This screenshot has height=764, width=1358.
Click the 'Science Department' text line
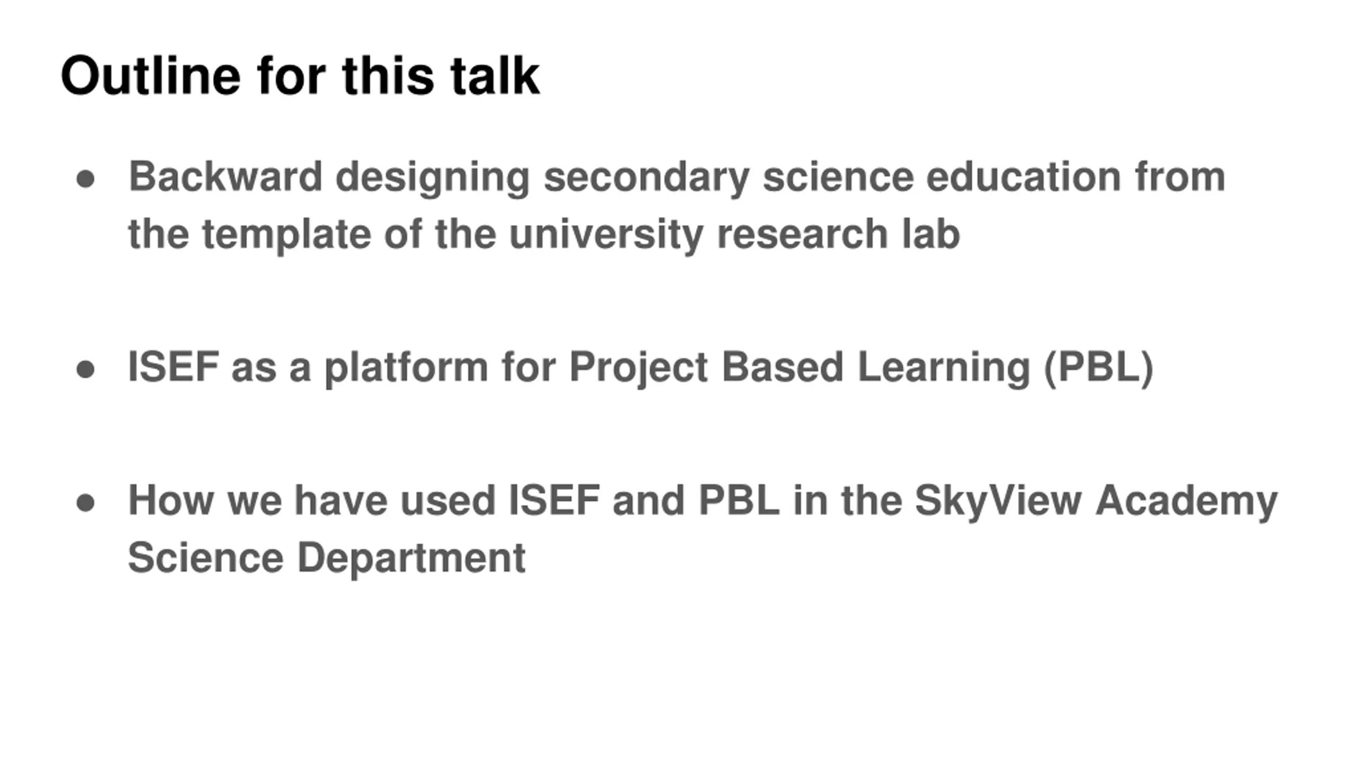(327, 558)
